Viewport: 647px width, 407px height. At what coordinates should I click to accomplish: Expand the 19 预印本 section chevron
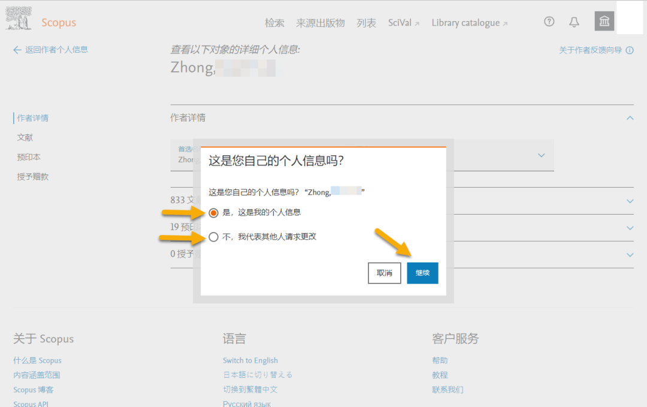[630, 228]
